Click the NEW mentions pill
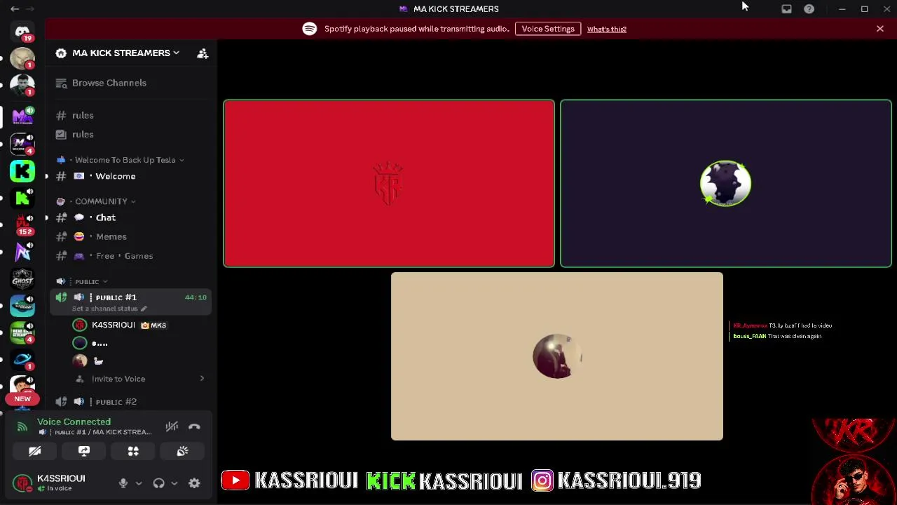 22,398
